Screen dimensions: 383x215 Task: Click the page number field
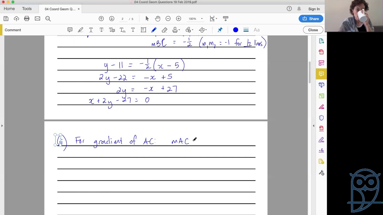[x=122, y=19]
